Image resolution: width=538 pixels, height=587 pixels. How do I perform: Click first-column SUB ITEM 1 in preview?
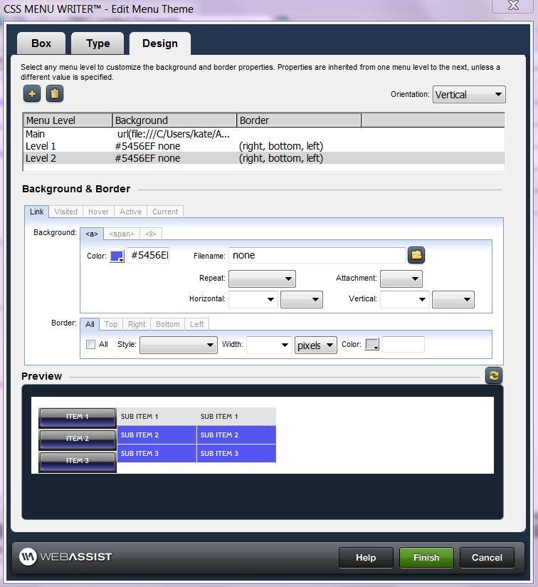point(157,416)
